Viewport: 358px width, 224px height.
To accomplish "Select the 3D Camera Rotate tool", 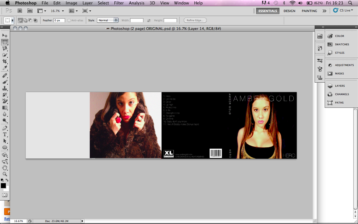I will (x=5, y=162).
